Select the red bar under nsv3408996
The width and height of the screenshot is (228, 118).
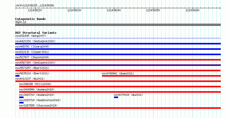tap(120, 92)
